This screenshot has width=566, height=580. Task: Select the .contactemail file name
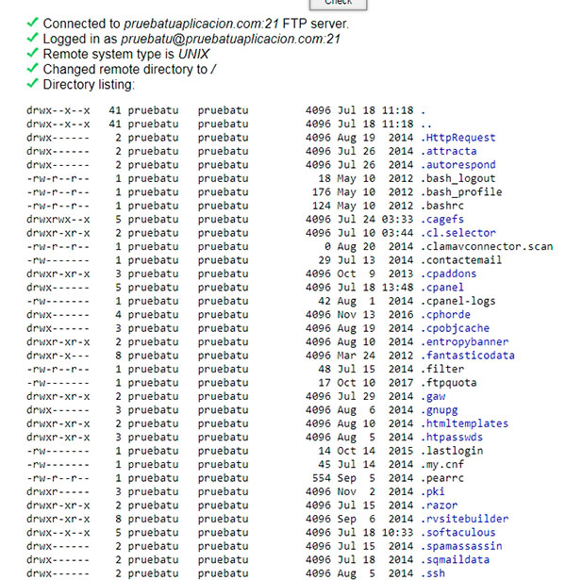[461, 260]
